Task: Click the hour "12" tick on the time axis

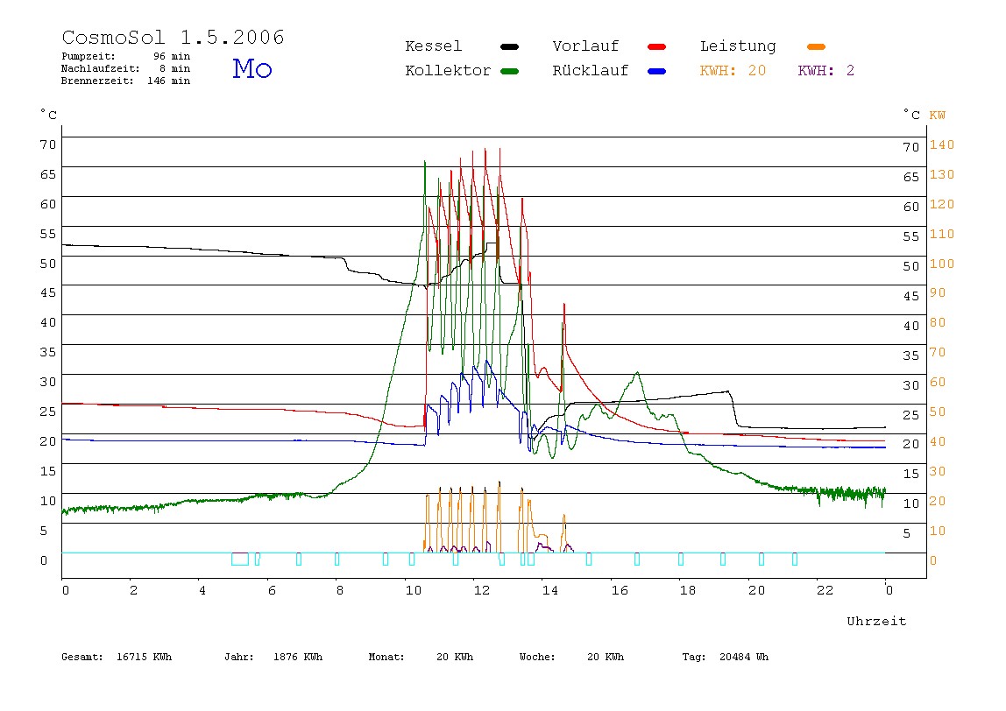Action: (x=482, y=590)
